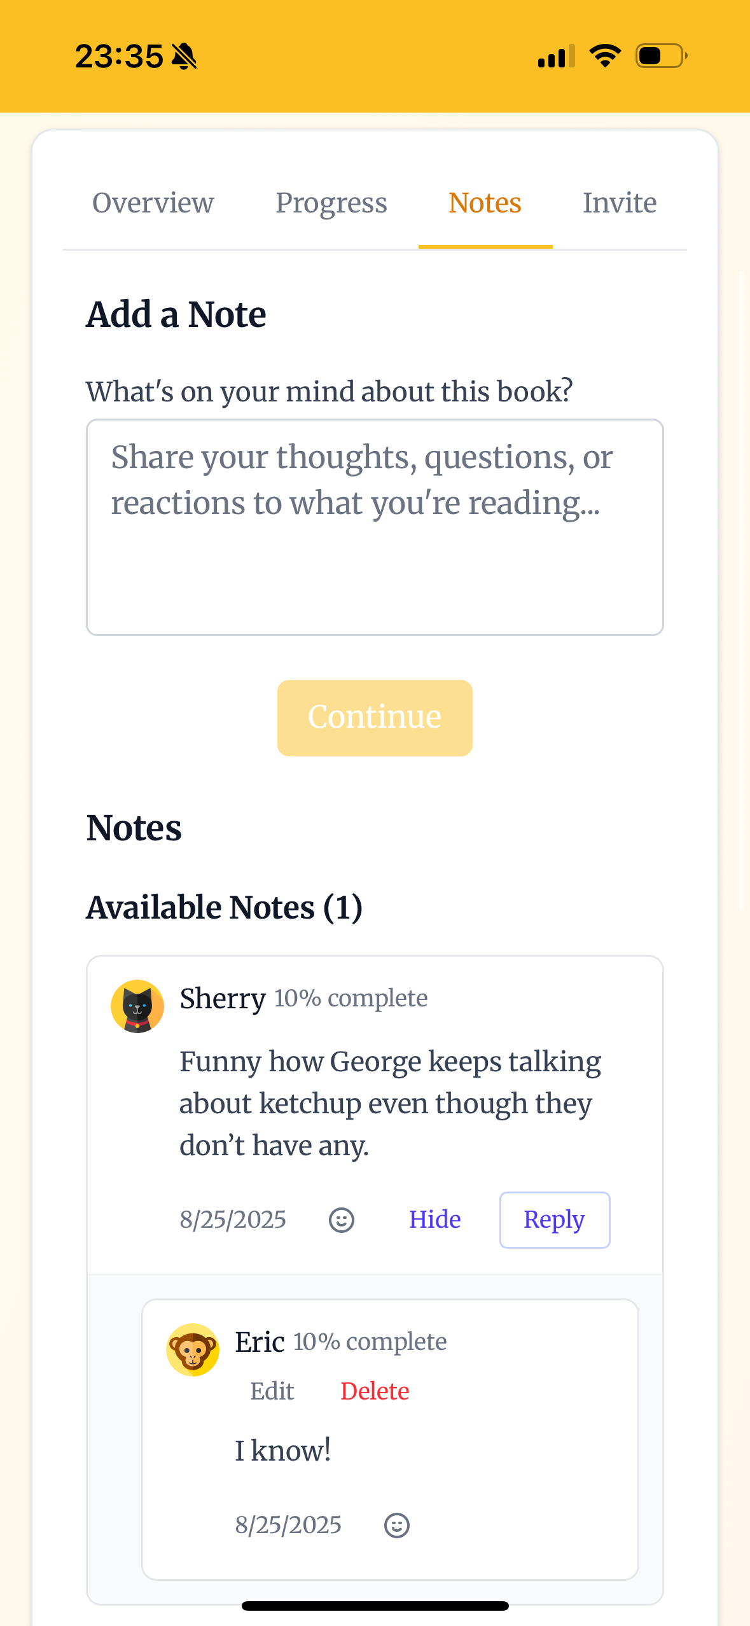Tap the home indicator bar

pyautogui.click(x=375, y=1606)
